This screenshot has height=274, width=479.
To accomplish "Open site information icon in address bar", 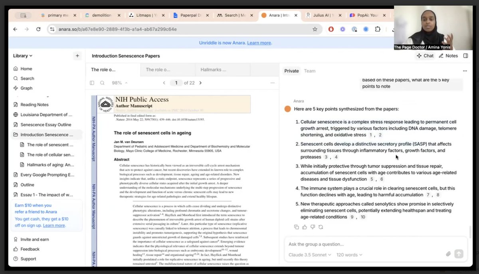I will coord(51,29).
